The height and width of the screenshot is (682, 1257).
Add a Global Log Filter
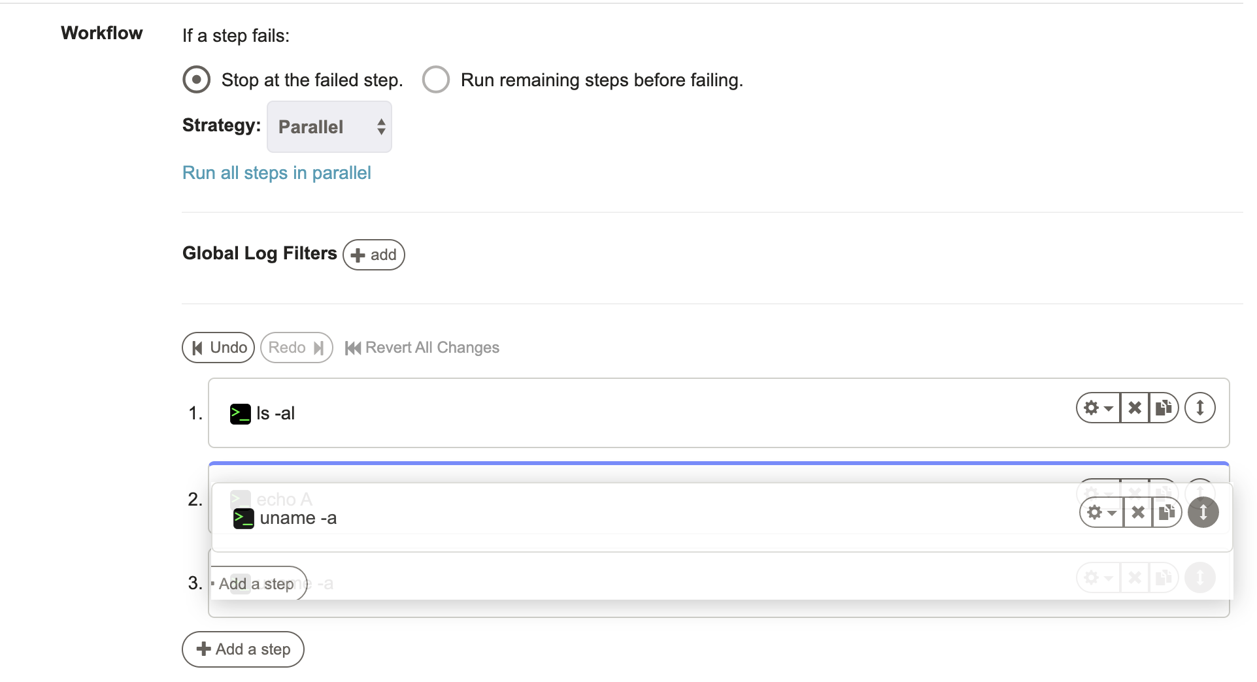point(374,255)
